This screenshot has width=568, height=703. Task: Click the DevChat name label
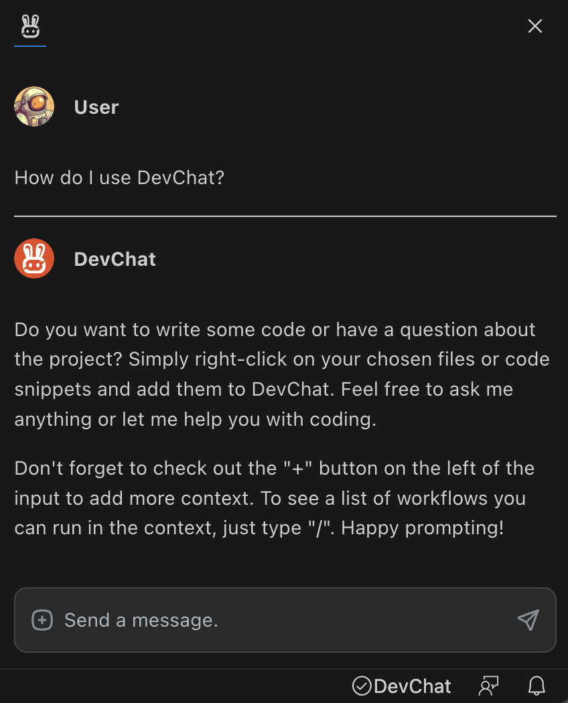pos(115,259)
